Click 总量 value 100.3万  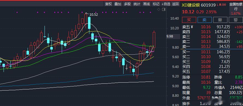(x=236, y=93)
